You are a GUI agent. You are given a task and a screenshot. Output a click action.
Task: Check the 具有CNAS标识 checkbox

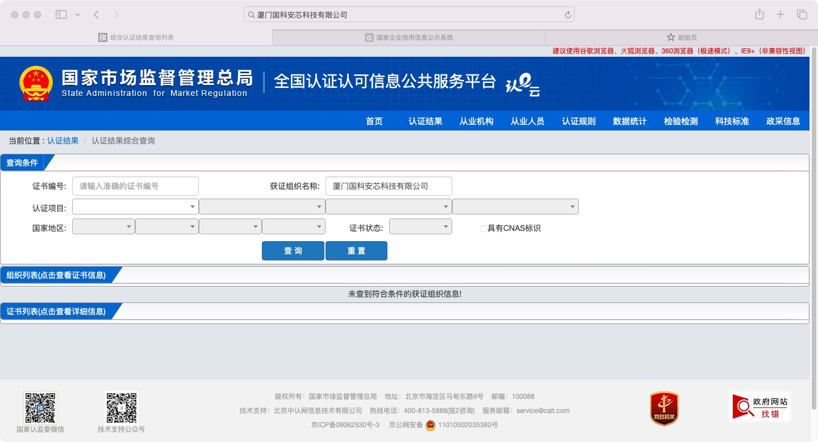[x=484, y=229]
